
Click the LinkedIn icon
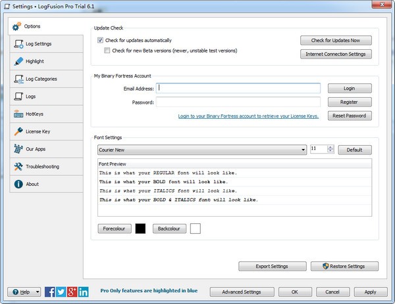[84, 292]
